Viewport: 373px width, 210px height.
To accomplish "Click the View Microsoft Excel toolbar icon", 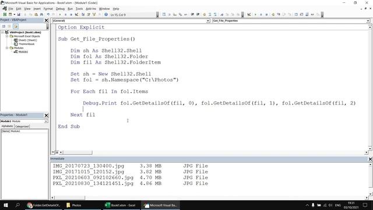I will tap(5, 15).
